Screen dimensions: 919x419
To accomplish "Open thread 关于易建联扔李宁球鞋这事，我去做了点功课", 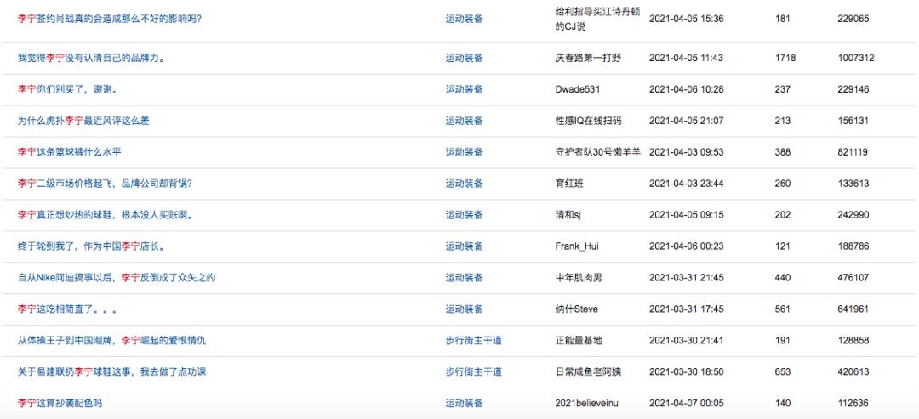I will point(112,371).
